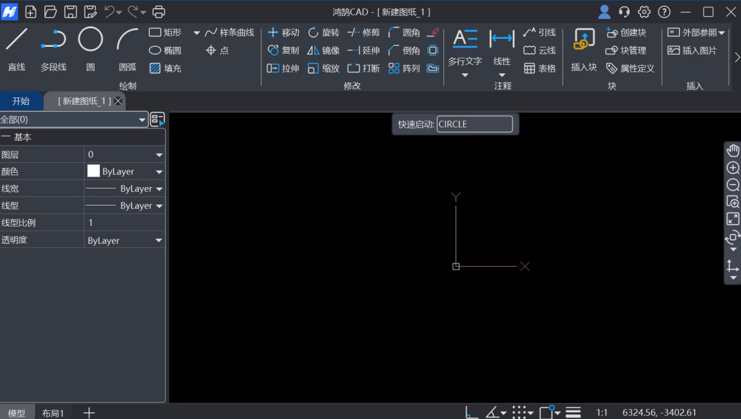Toggle orthogonal mode in the status bar
Screen dimensions: 741x419
coord(471,412)
